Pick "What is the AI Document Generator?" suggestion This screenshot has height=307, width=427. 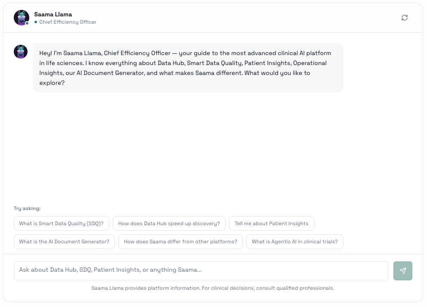tap(64, 242)
